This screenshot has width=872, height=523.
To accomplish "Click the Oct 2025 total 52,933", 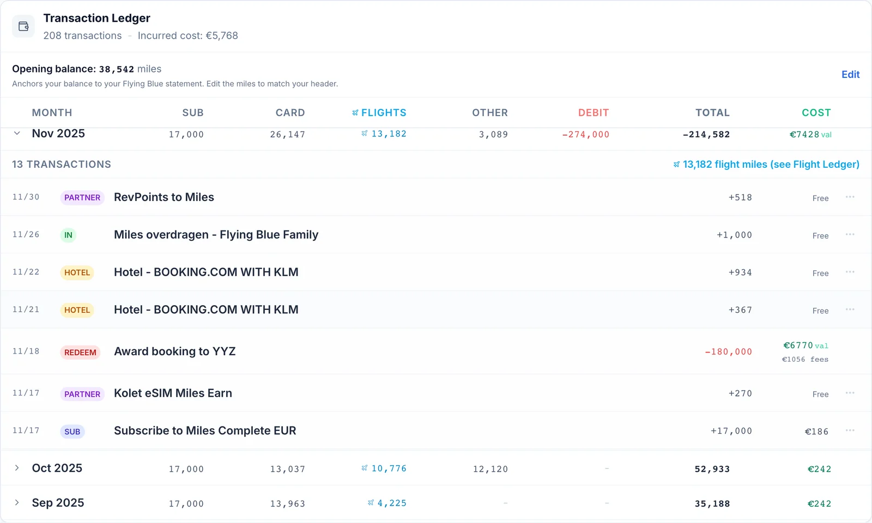I will point(712,469).
